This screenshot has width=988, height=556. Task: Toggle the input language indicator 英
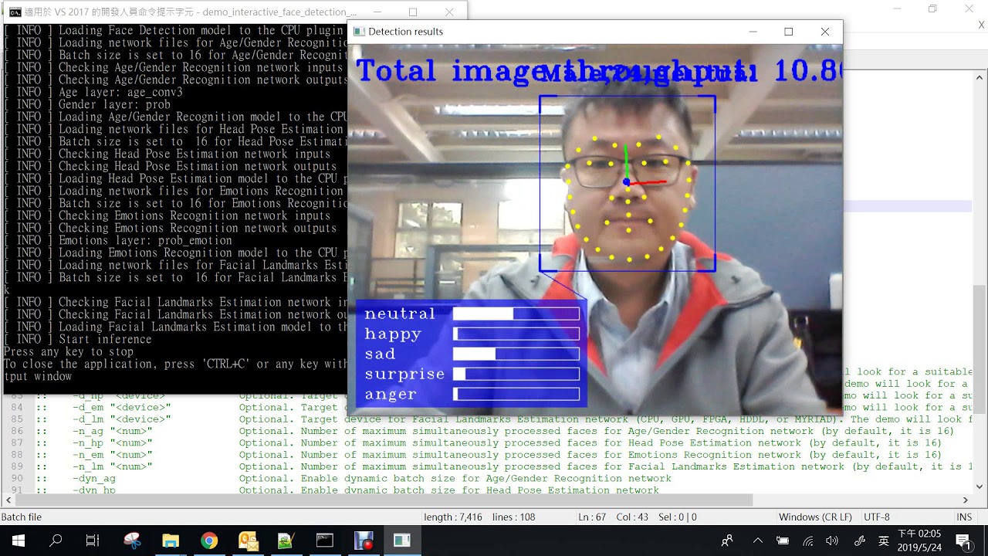[x=883, y=541]
